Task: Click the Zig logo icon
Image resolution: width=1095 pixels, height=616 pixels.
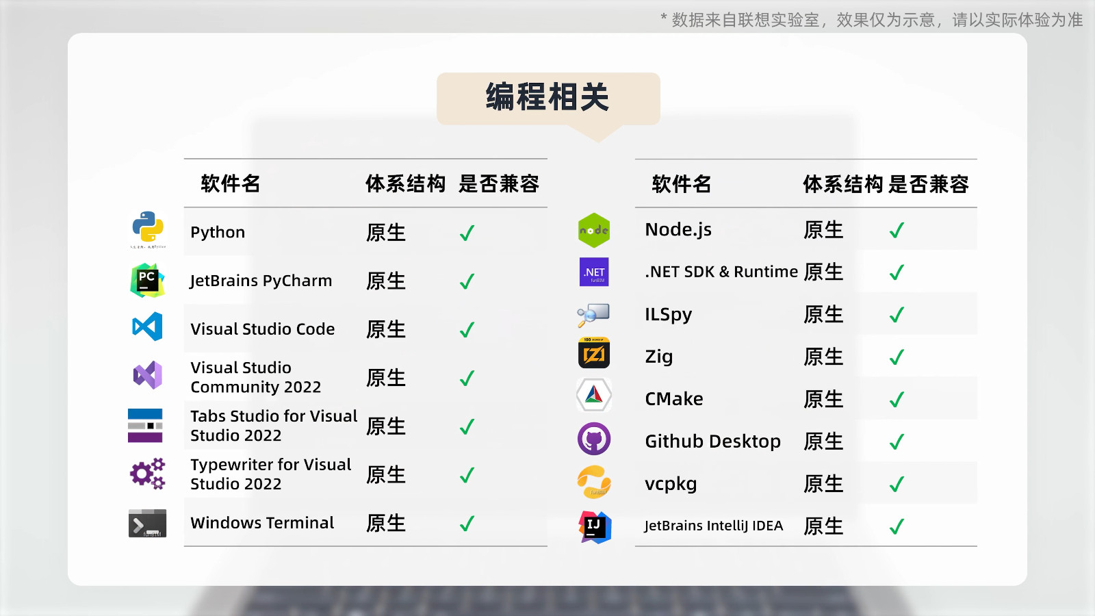Action: click(x=594, y=354)
